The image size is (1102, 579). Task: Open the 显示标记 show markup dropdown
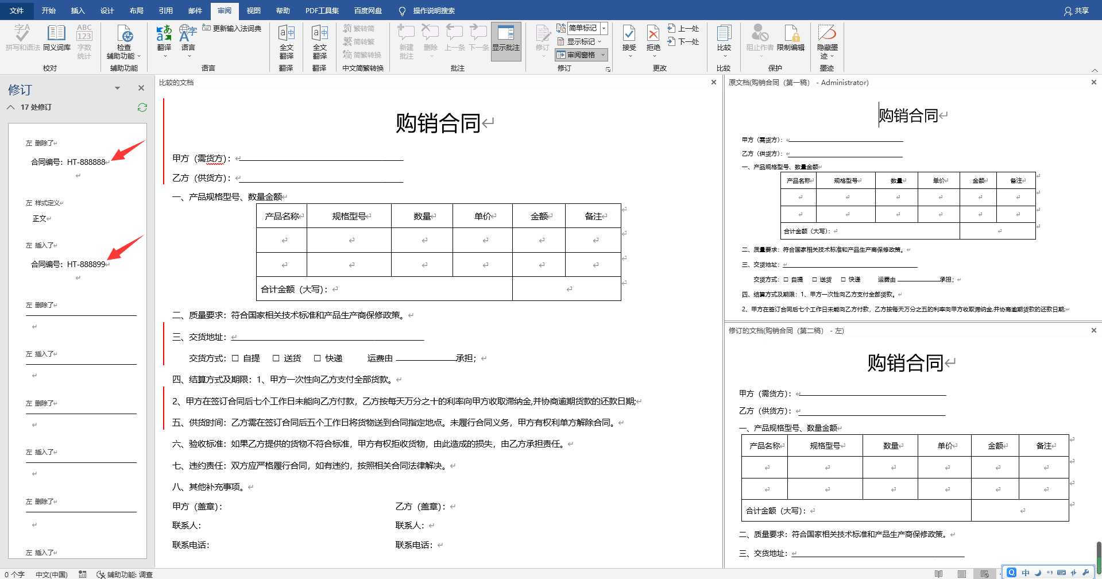point(580,41)
